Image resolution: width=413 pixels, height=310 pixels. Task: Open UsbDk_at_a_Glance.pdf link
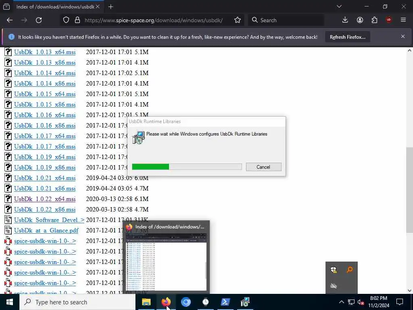(x=46, y=230)
